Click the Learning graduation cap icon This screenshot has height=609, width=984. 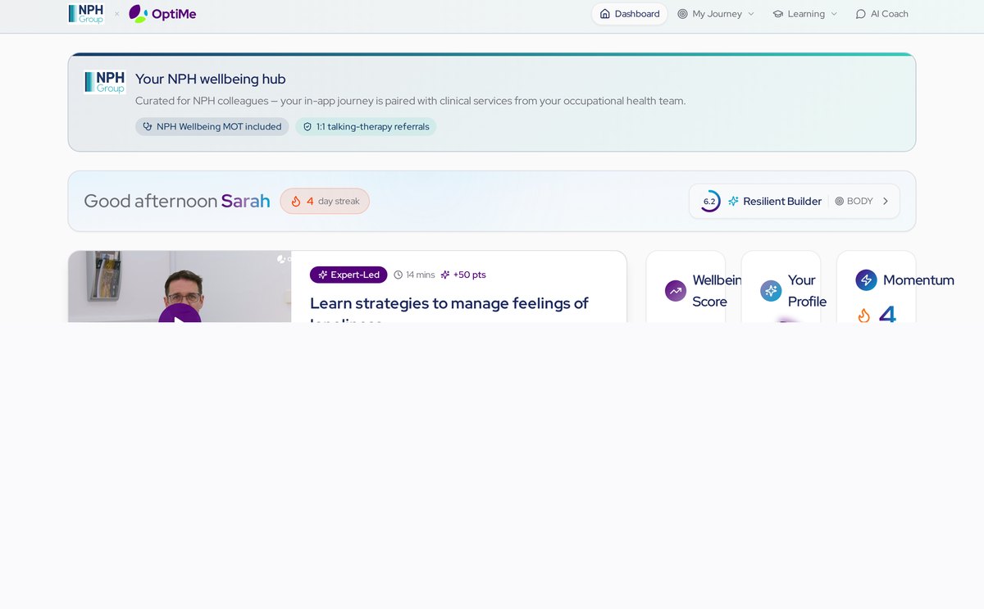(x=778, y=14)
